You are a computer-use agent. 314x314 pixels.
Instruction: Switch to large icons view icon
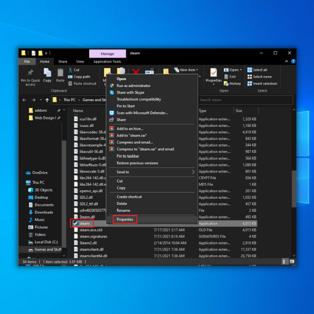[x=292, y=262]
